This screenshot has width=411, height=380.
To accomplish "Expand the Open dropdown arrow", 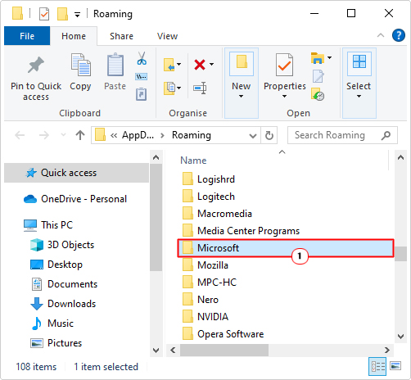I will tap(329, 57).
